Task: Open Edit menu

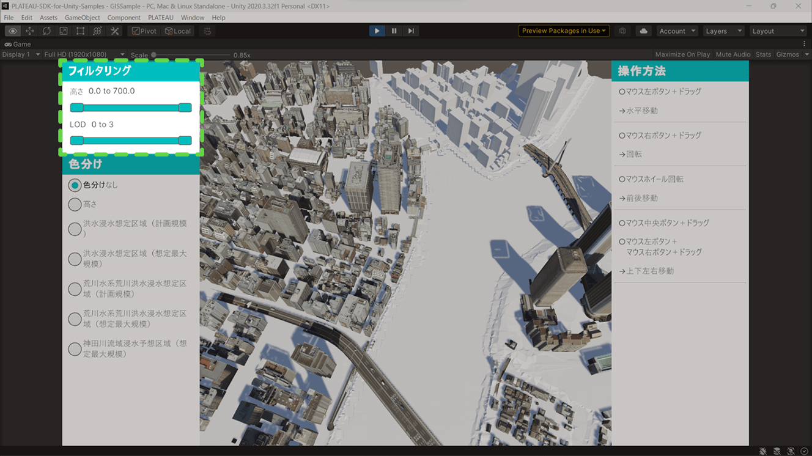Action: point(26,18)
